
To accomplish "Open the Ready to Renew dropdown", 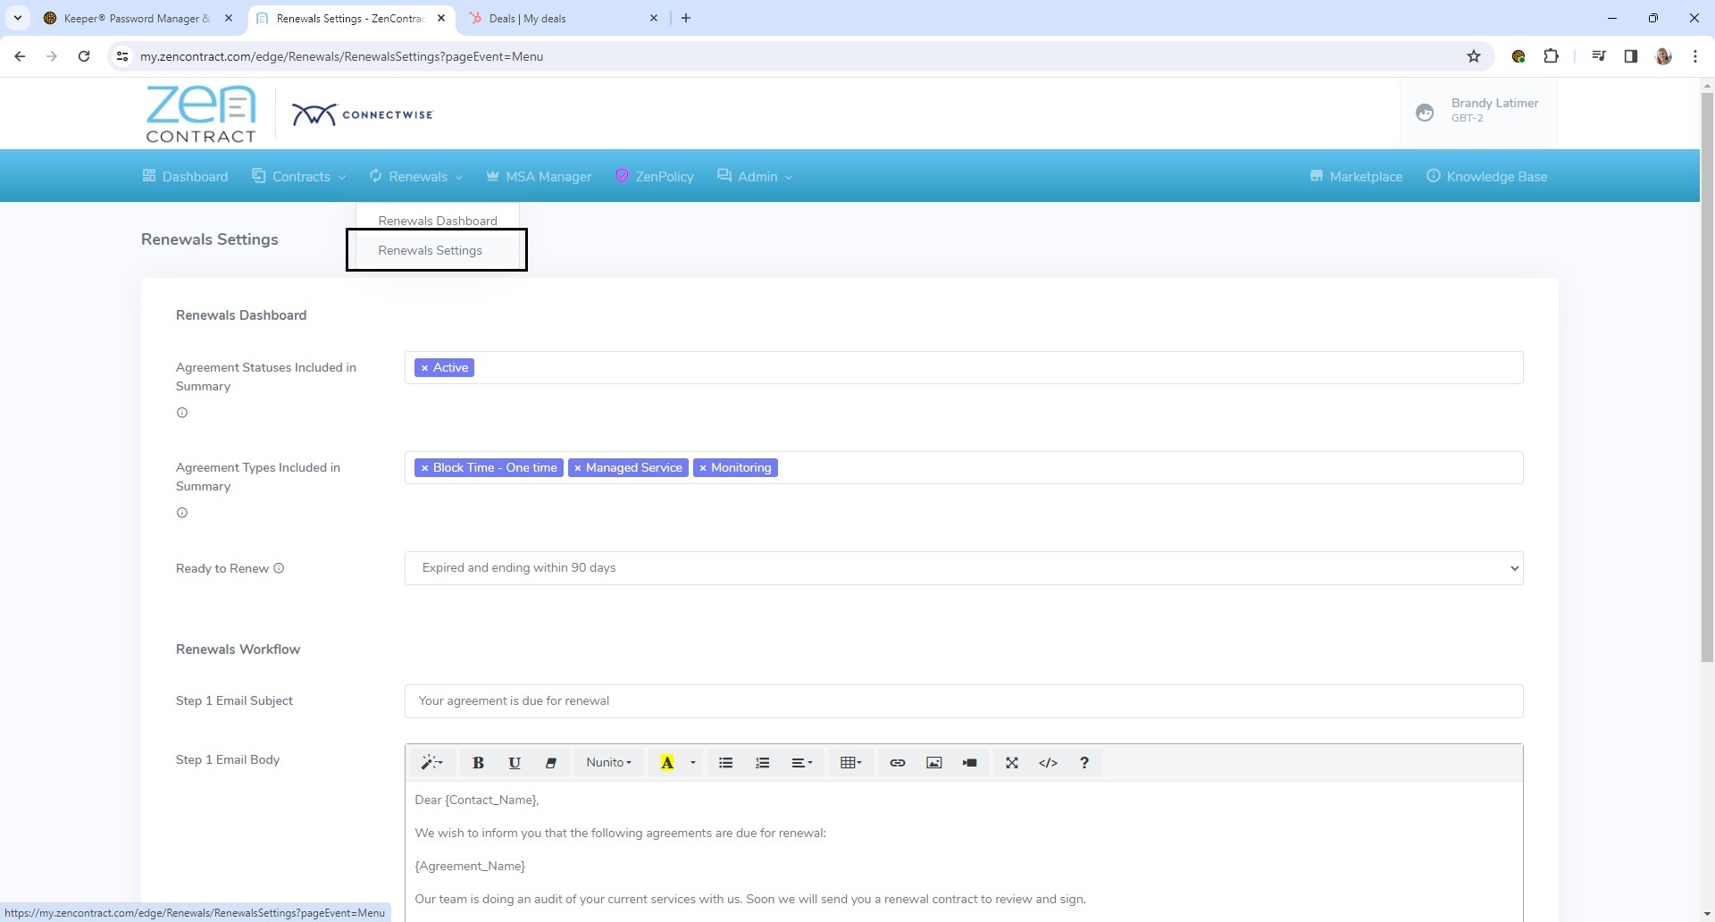I will click(x=964, y=567).
